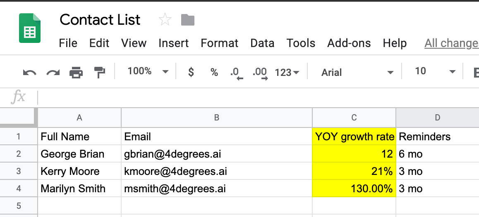
Task: Click the Redo arrow icon
Action: 53,73
